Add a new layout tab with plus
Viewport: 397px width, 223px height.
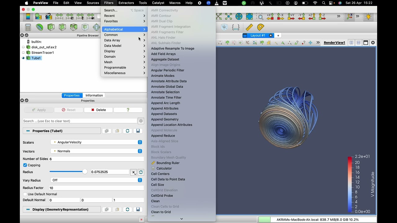(278, 35)
